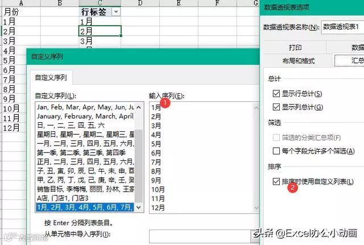Click 12月 line in 输入序列 box

click(158, 207)
